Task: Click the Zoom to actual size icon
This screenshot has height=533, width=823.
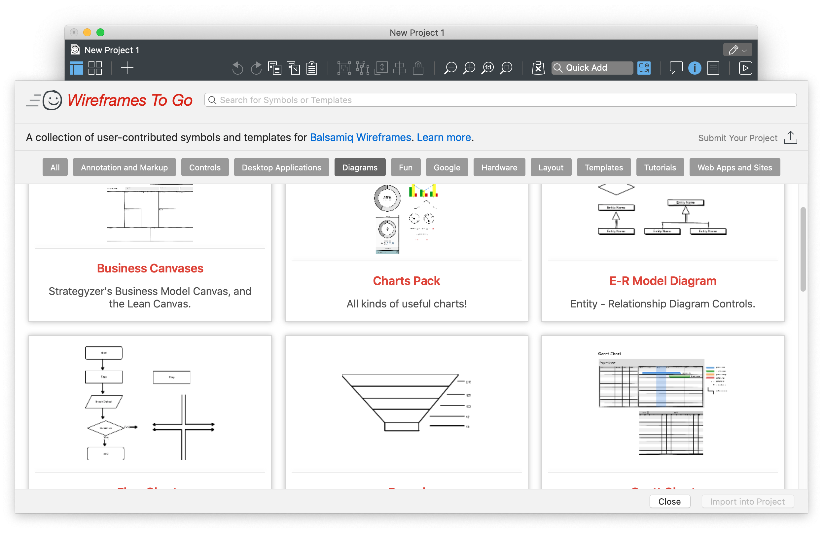Action: (x=487, y=68)
